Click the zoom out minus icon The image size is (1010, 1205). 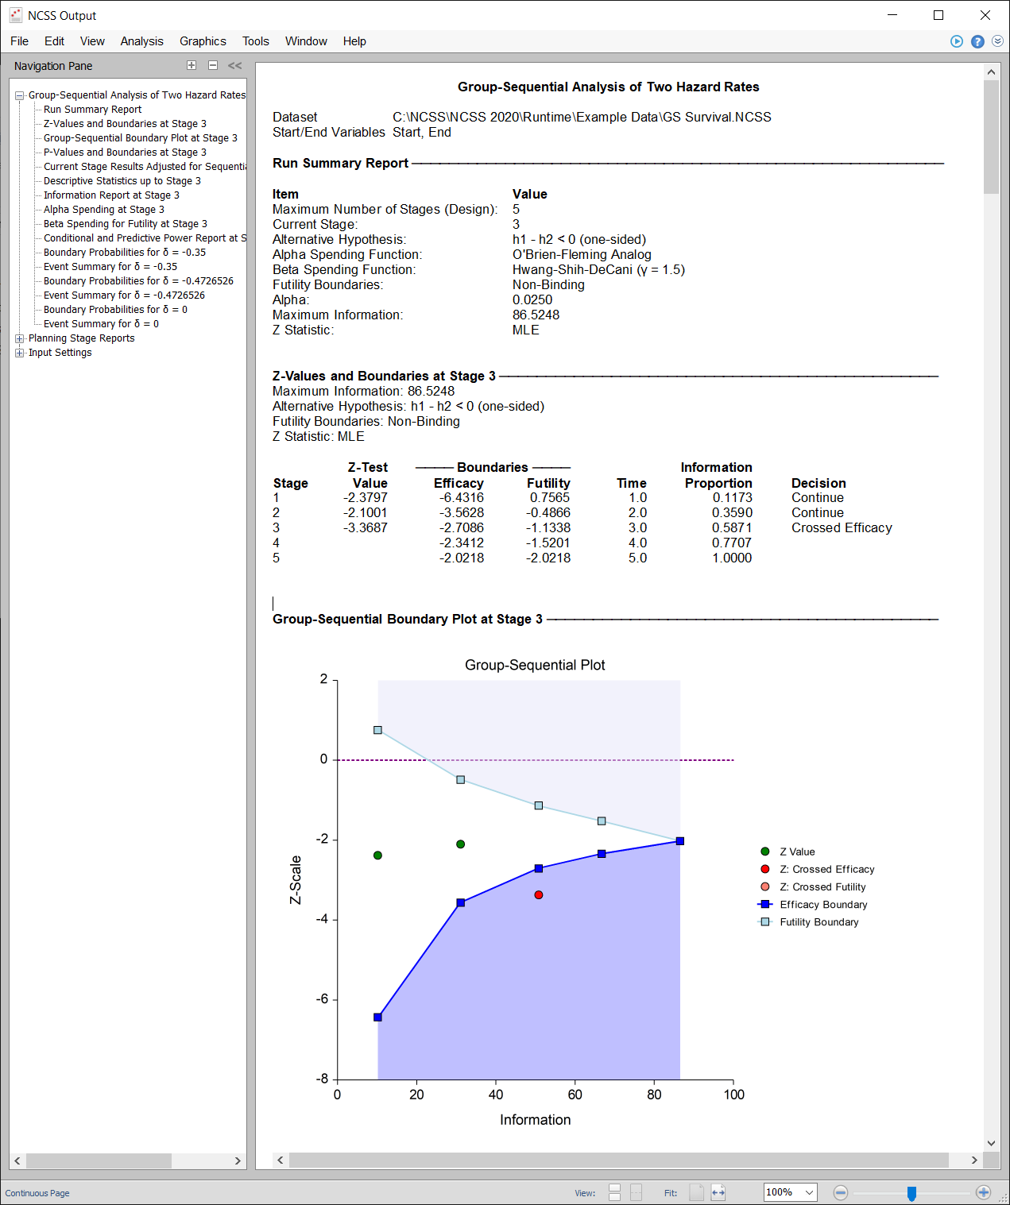[841, 1192]
